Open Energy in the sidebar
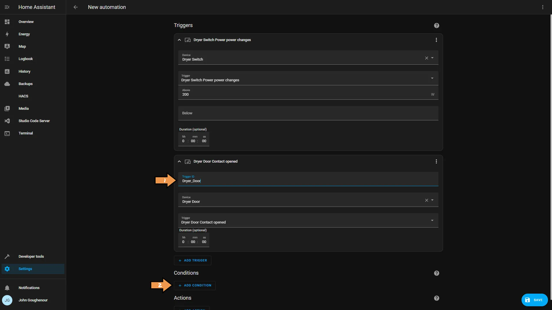This screenshot has width=552, height=310. [x=33, y=34]
